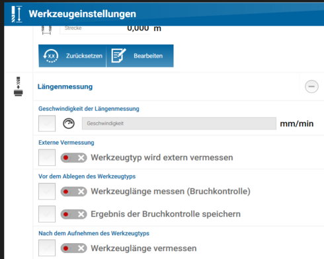Click the speedometer gauge icon

tap(69, 124)
